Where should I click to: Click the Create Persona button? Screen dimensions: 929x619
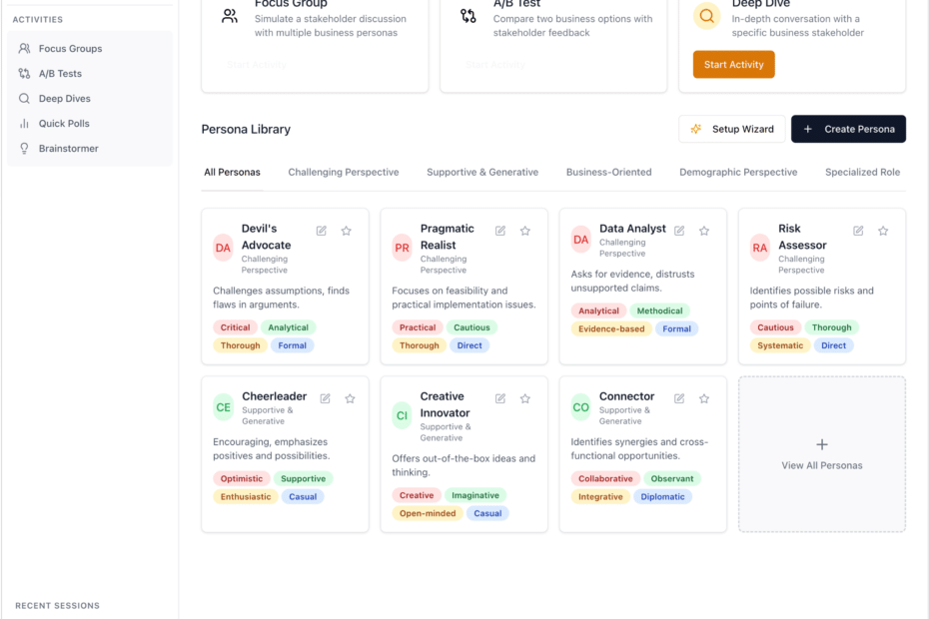click(x=848, y=129)
